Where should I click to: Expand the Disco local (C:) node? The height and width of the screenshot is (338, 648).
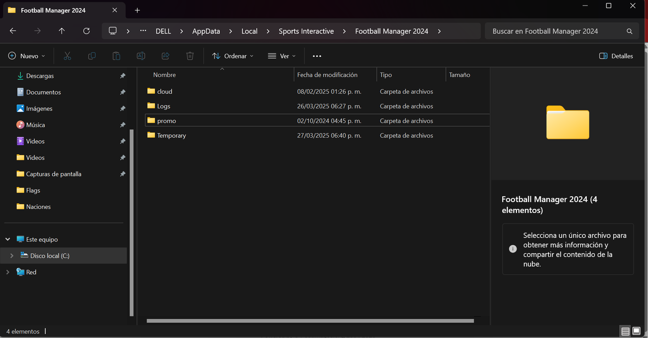pyautogui.click(x=12, y=256)
